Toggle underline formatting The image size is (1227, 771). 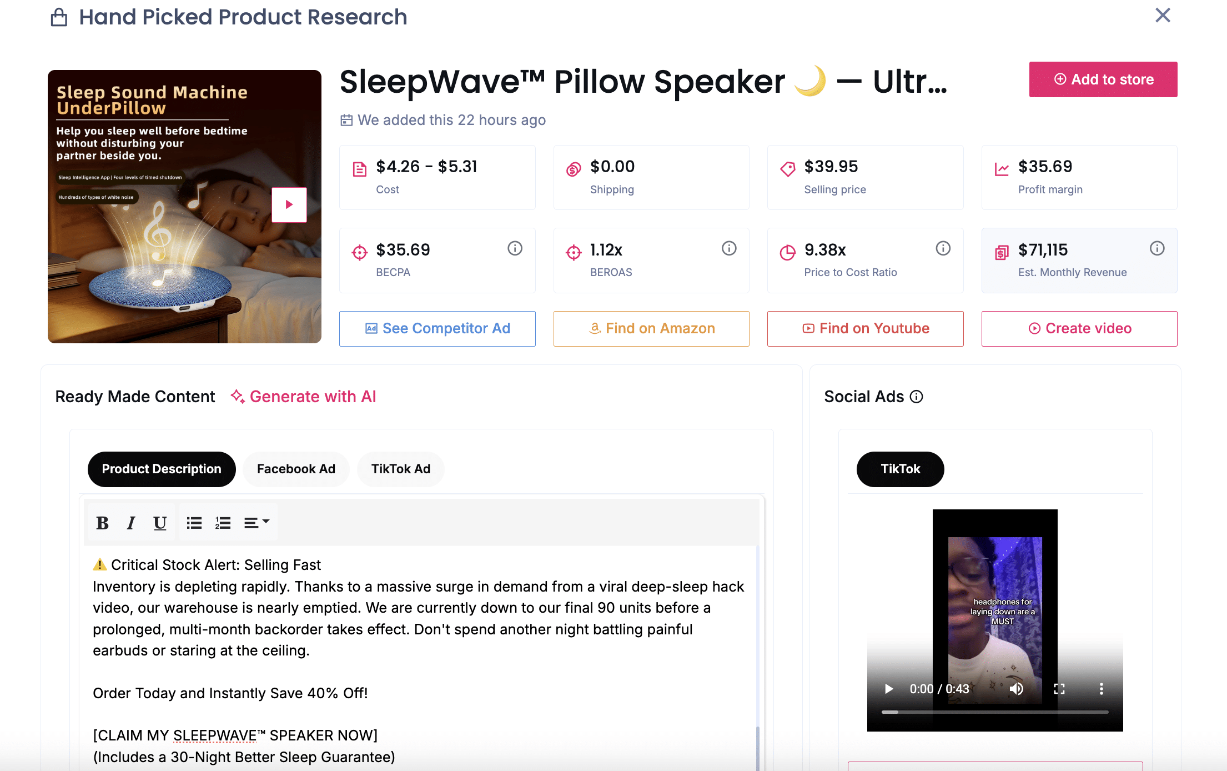point(160,522)
